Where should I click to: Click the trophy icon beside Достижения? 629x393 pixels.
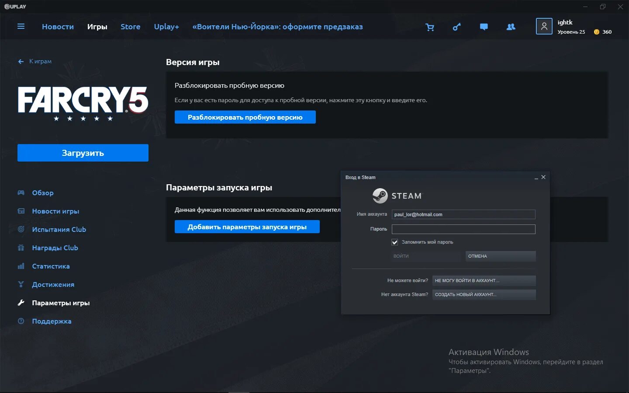[x=21, y=284]
